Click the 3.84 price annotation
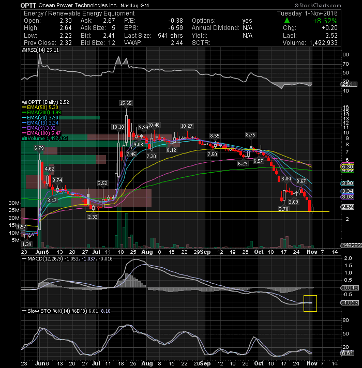 [286, 179]
